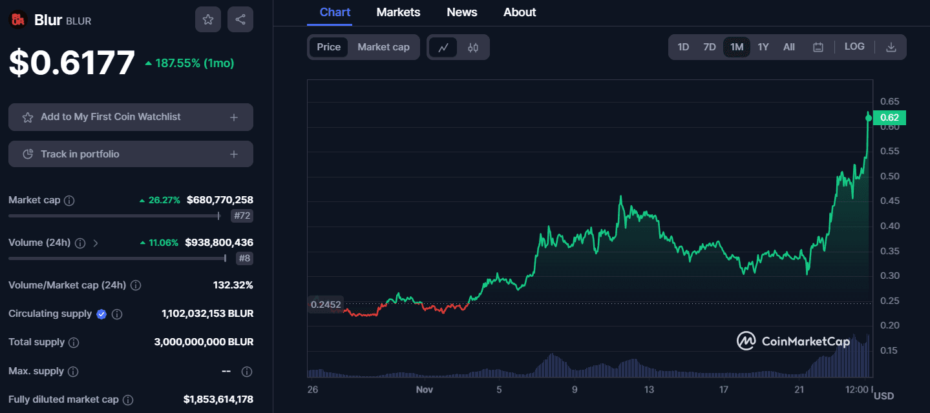
Task: Open the calendar date range picker
Action: (818, 47)
